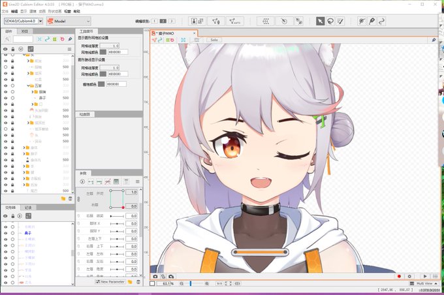Switch to the 猫子MAO document tab
Screen dimensions: 444x295
[174, 33]
